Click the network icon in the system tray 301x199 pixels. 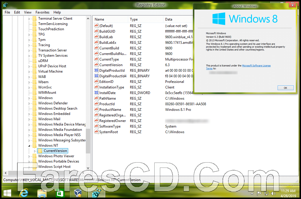pyautogui.click(x=266, y=193)
